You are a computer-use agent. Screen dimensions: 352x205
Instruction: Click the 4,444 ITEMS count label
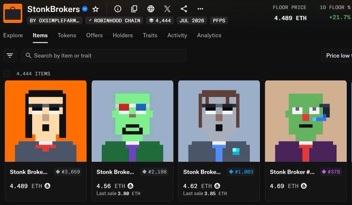click(33, 74)
